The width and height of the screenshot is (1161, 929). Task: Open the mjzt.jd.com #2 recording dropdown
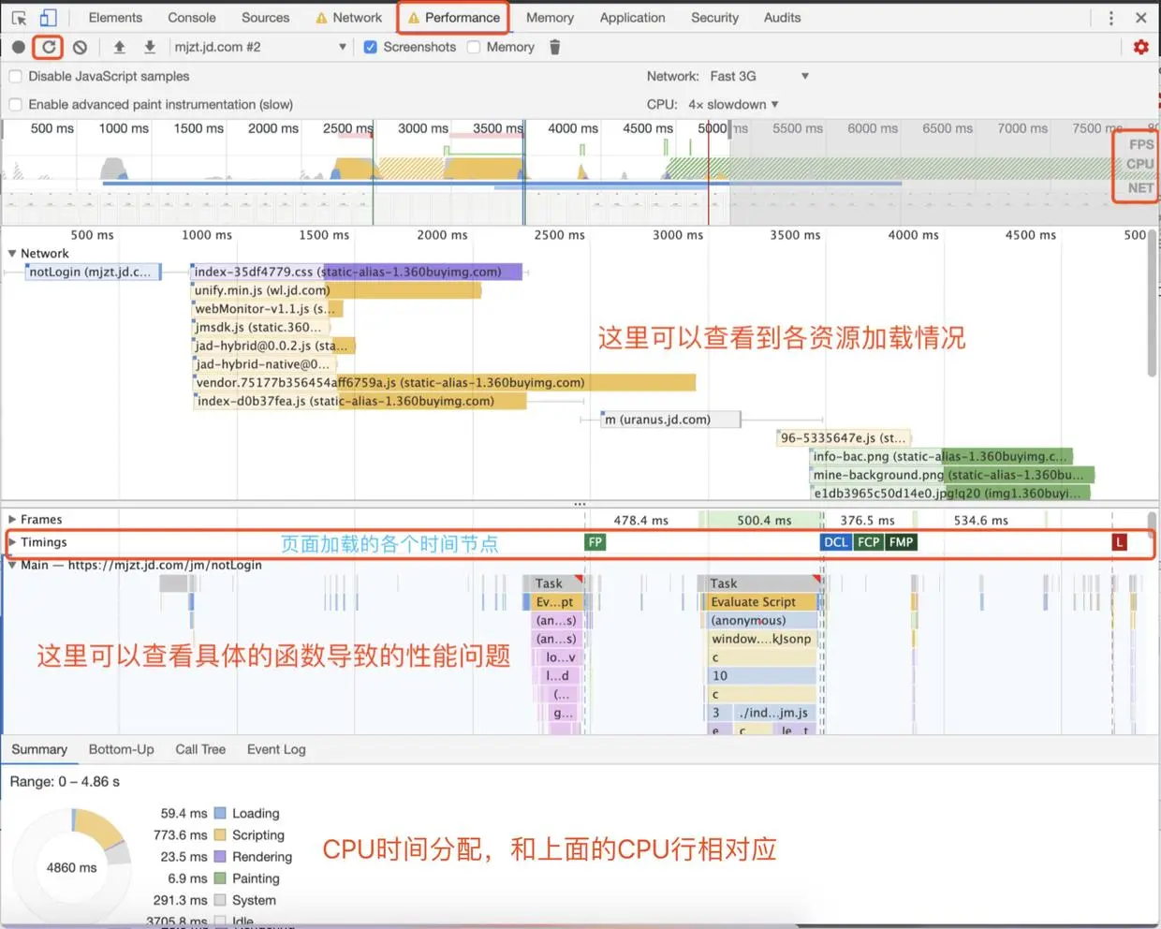260,47
